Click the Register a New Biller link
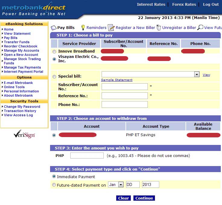Viewport: 222px width, 205px height. tap(135, 28)
